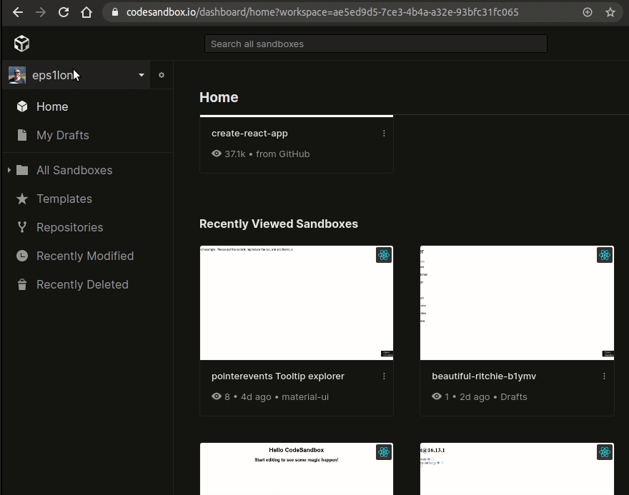The height and width of the screenshot is (495, 629).
Task: Click the 'from GitHub' label
Action: tap(283, 154)
